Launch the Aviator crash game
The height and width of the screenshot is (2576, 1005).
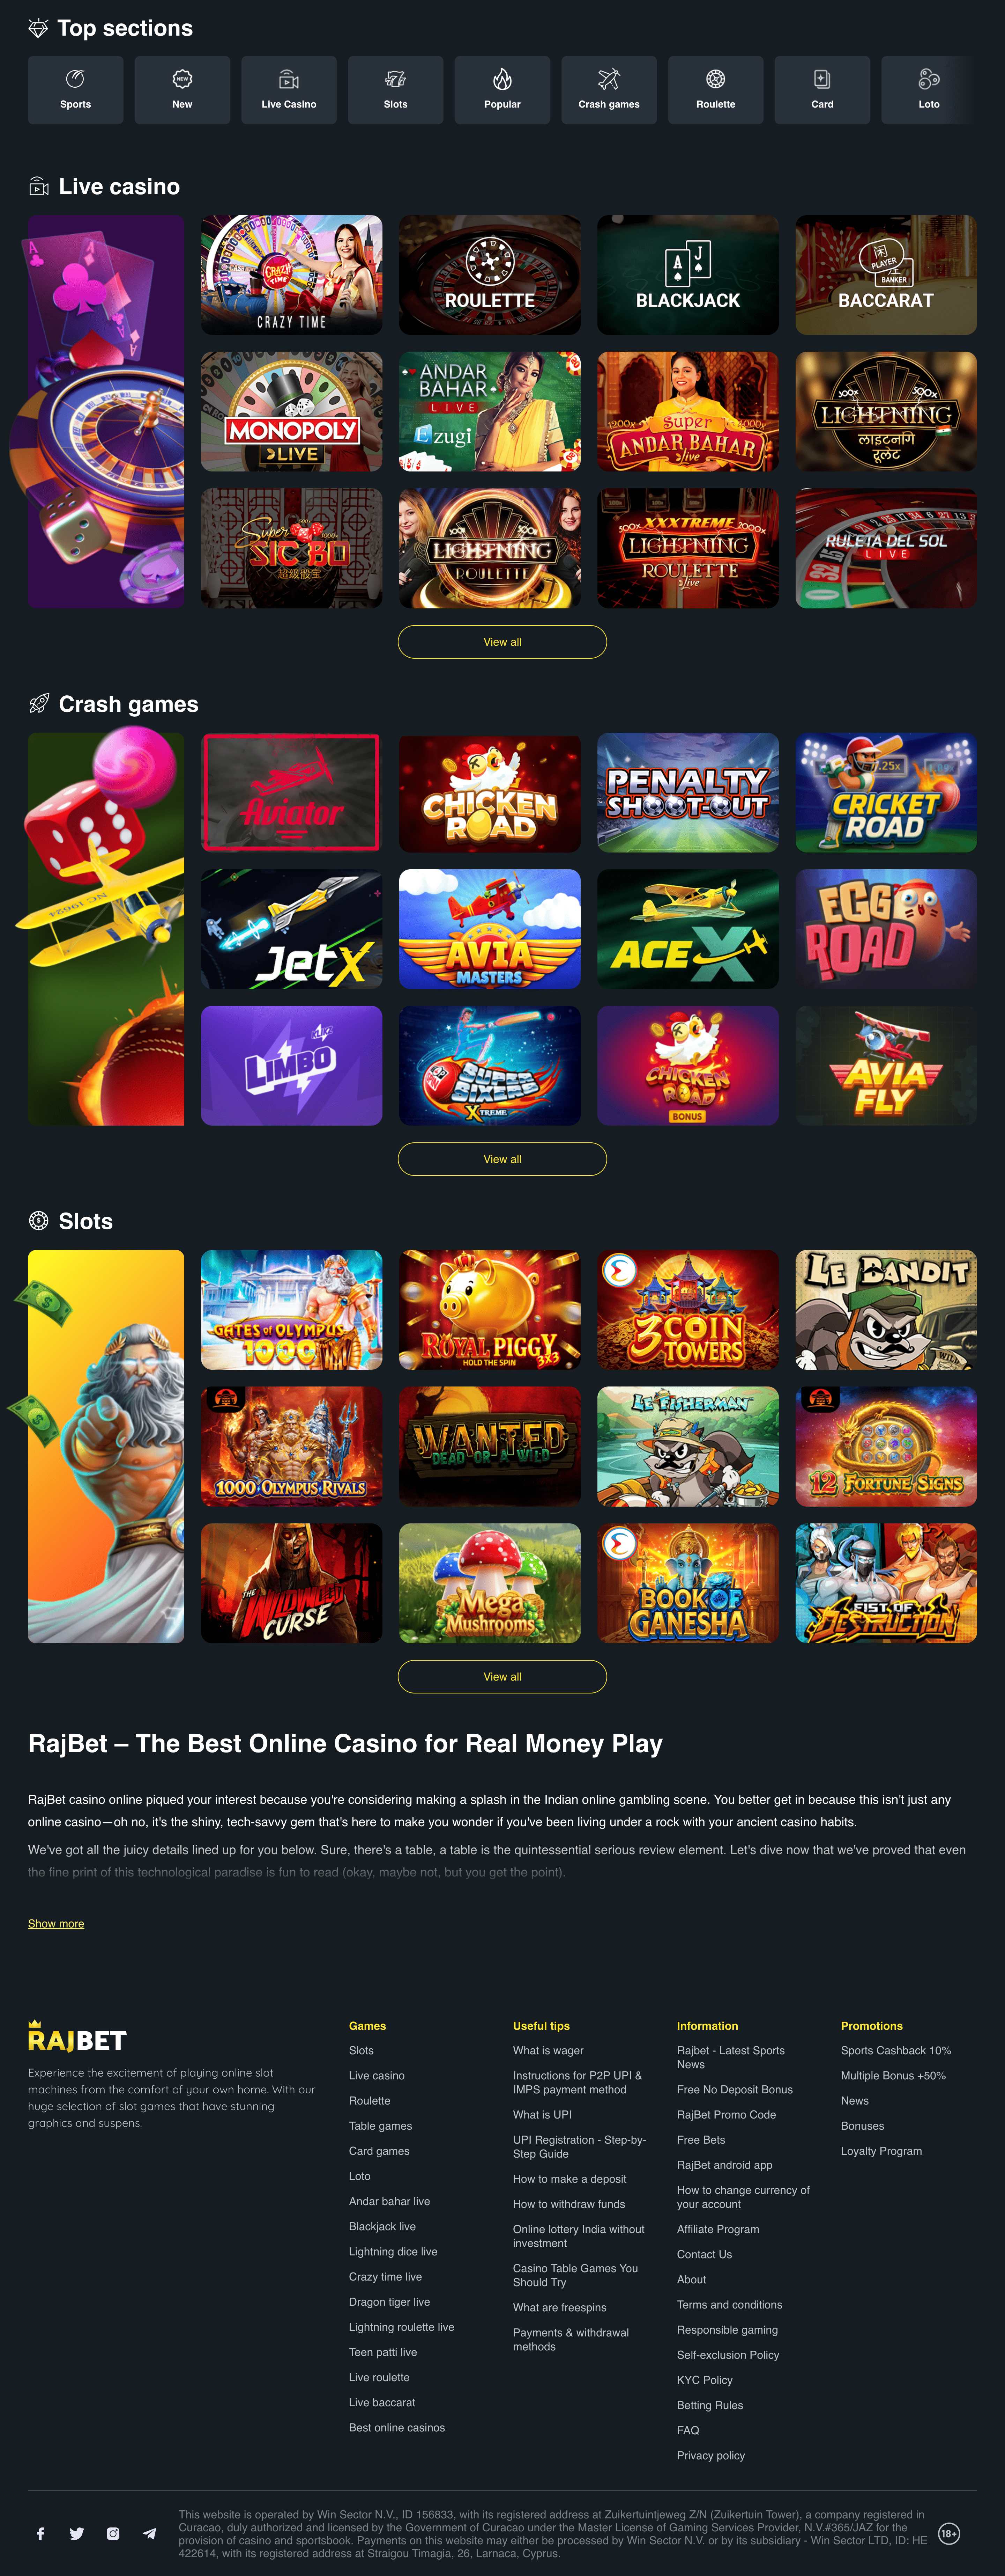(x=292, y=792)
